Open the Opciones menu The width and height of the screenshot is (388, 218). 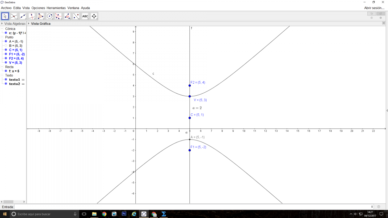point(38,8)
